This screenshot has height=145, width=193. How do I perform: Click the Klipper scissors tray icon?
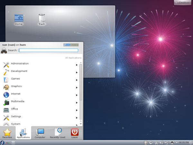pyautogui.click(x=156, y=142)
